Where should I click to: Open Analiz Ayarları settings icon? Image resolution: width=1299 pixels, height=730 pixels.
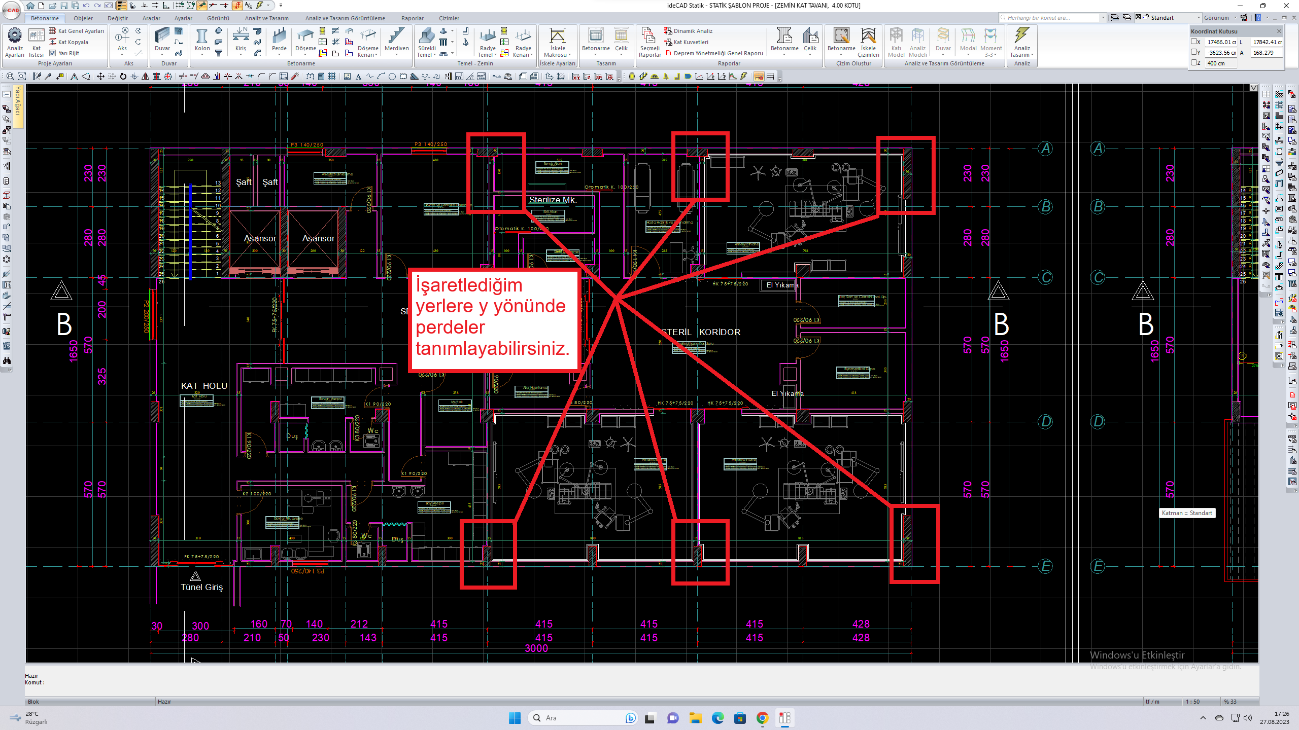point(15,43)
